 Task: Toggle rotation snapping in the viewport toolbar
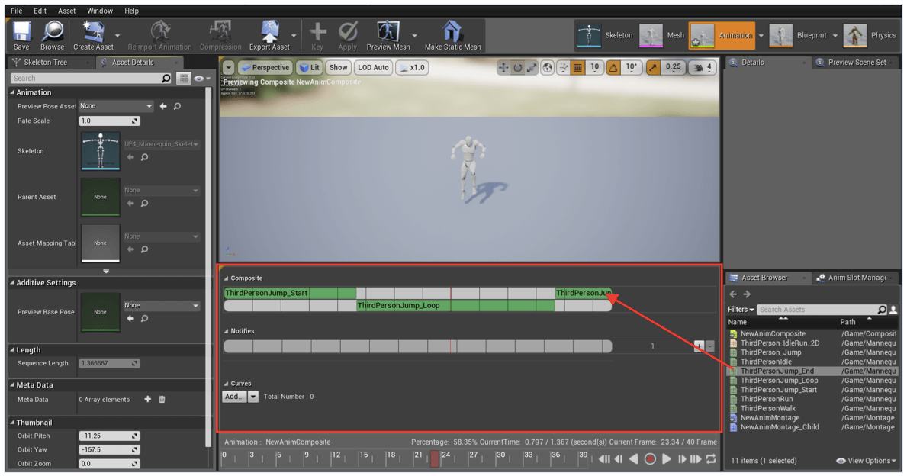coord(613,68)
